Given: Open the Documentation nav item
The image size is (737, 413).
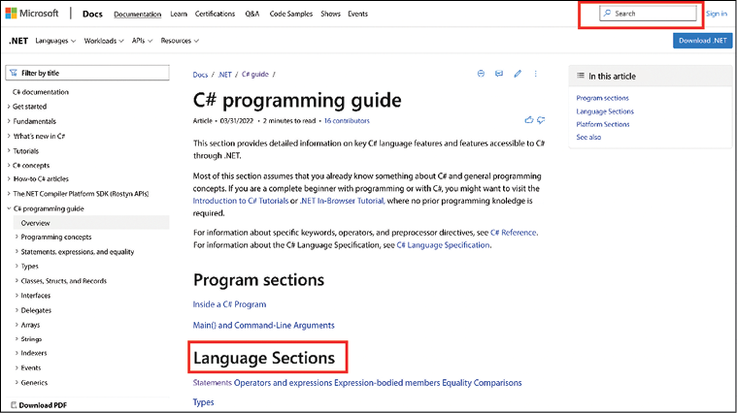Looking at the screenshot, I should click(x=137, y=15).
